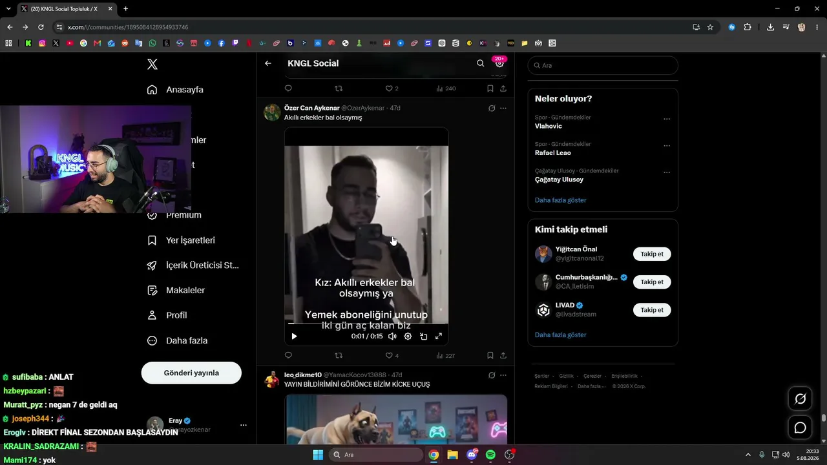Open account menu next to Eray

coord(244,425)
